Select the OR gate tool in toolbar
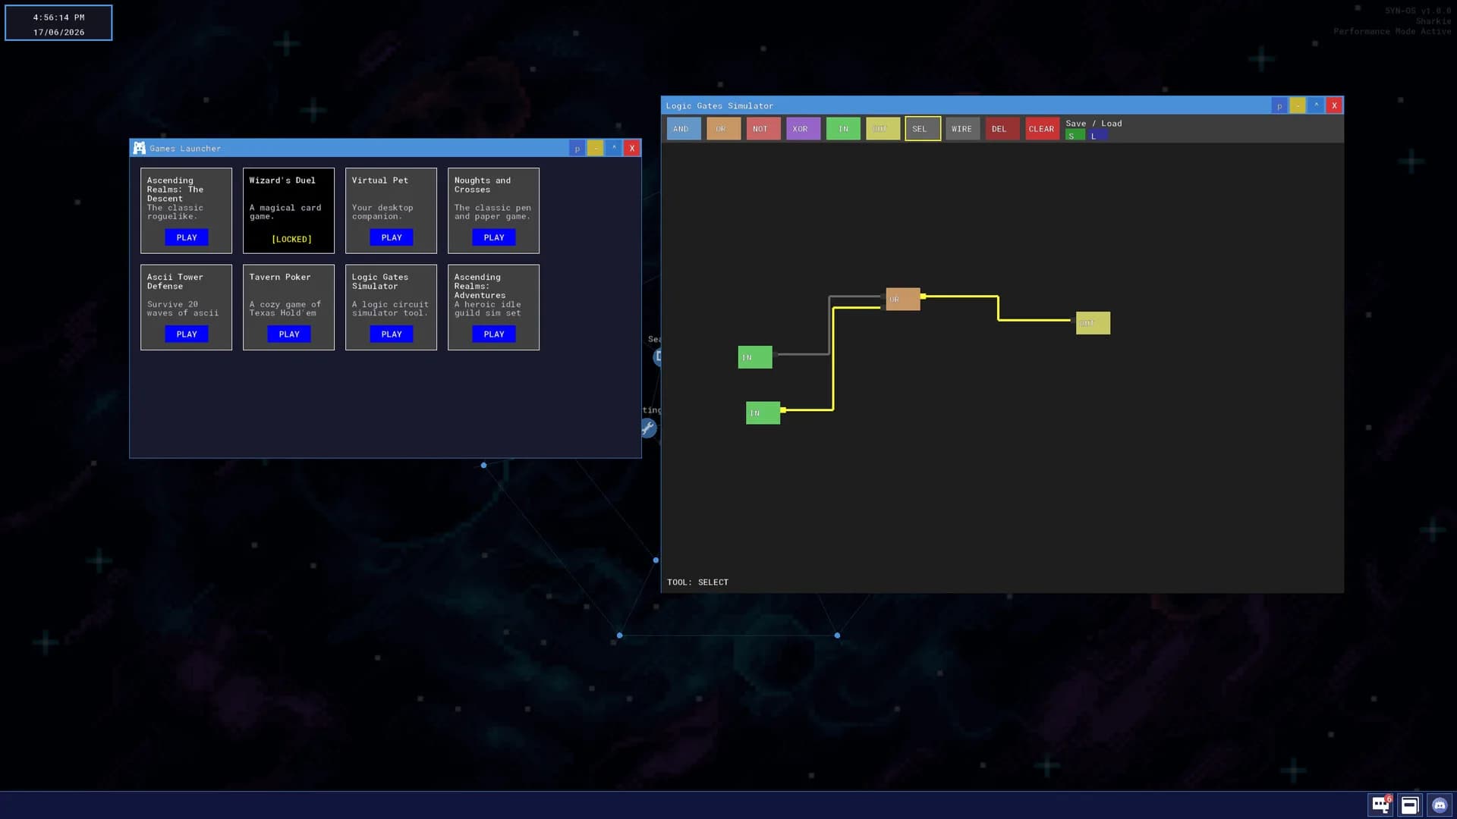 723,129
